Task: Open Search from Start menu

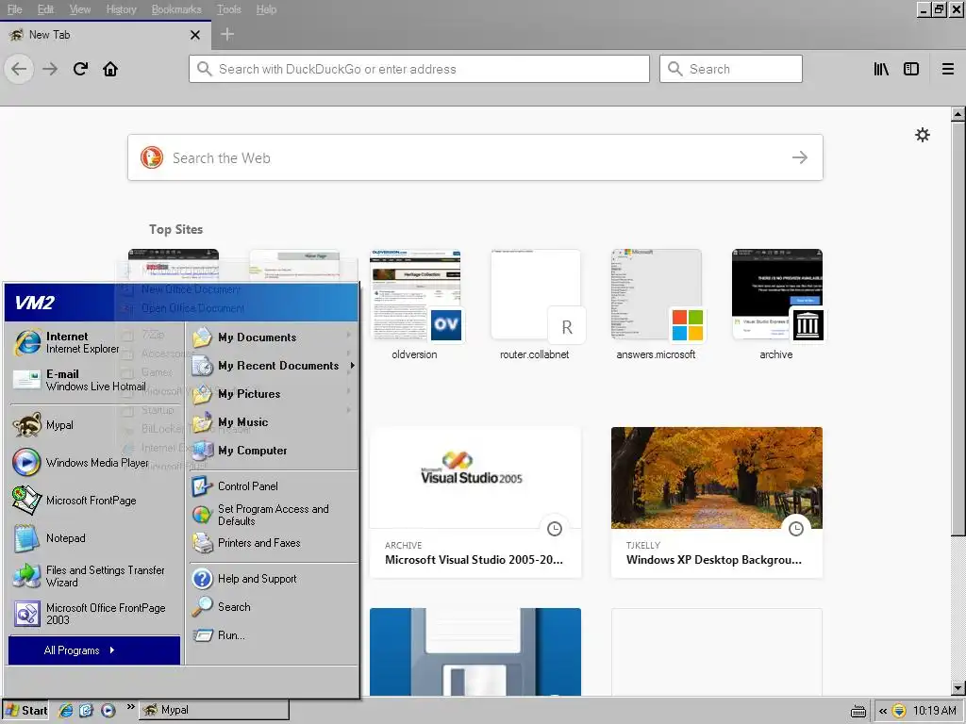Action: 273,607
